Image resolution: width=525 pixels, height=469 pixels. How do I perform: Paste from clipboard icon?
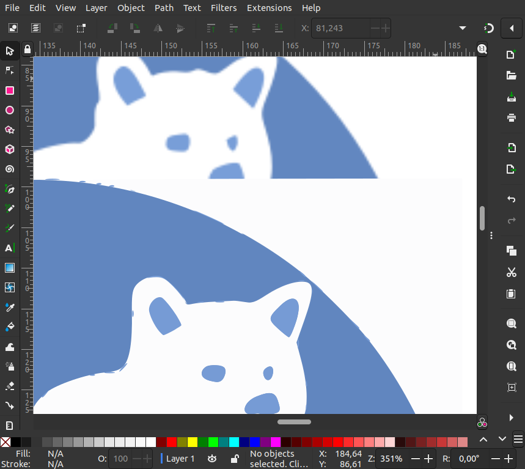512,294
